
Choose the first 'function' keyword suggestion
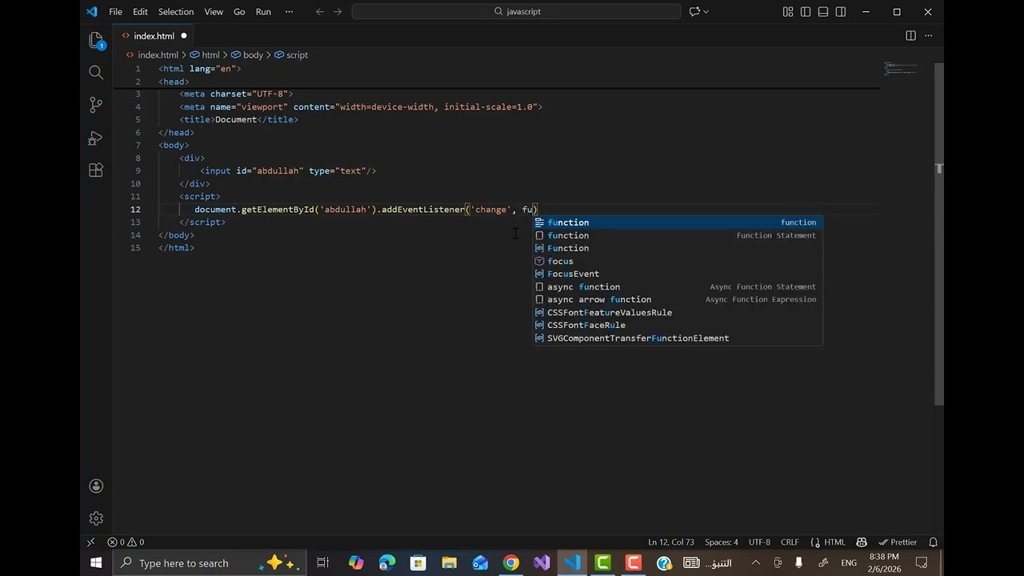point(678,222)
